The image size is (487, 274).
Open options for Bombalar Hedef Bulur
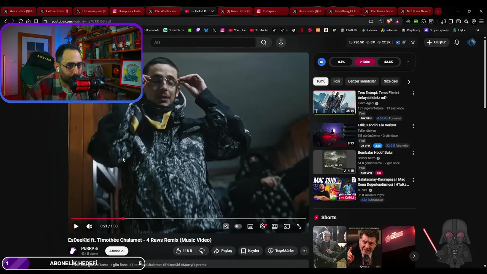pyautogui.click(x=413, y=153)
